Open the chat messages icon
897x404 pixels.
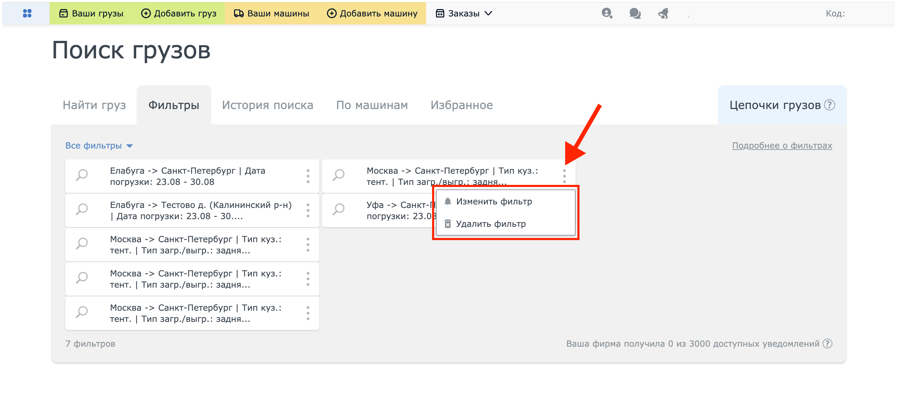point(635,13)
